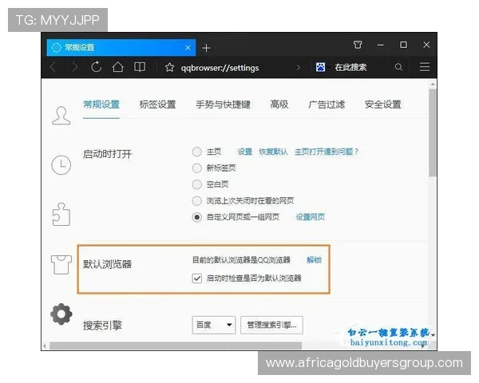
Task: Open the skin shirt sidebar icon
Action: pos(61,264)
